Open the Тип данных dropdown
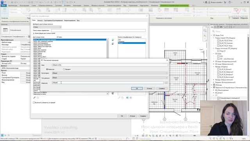The image size is (250, 141). pos(110,78)
